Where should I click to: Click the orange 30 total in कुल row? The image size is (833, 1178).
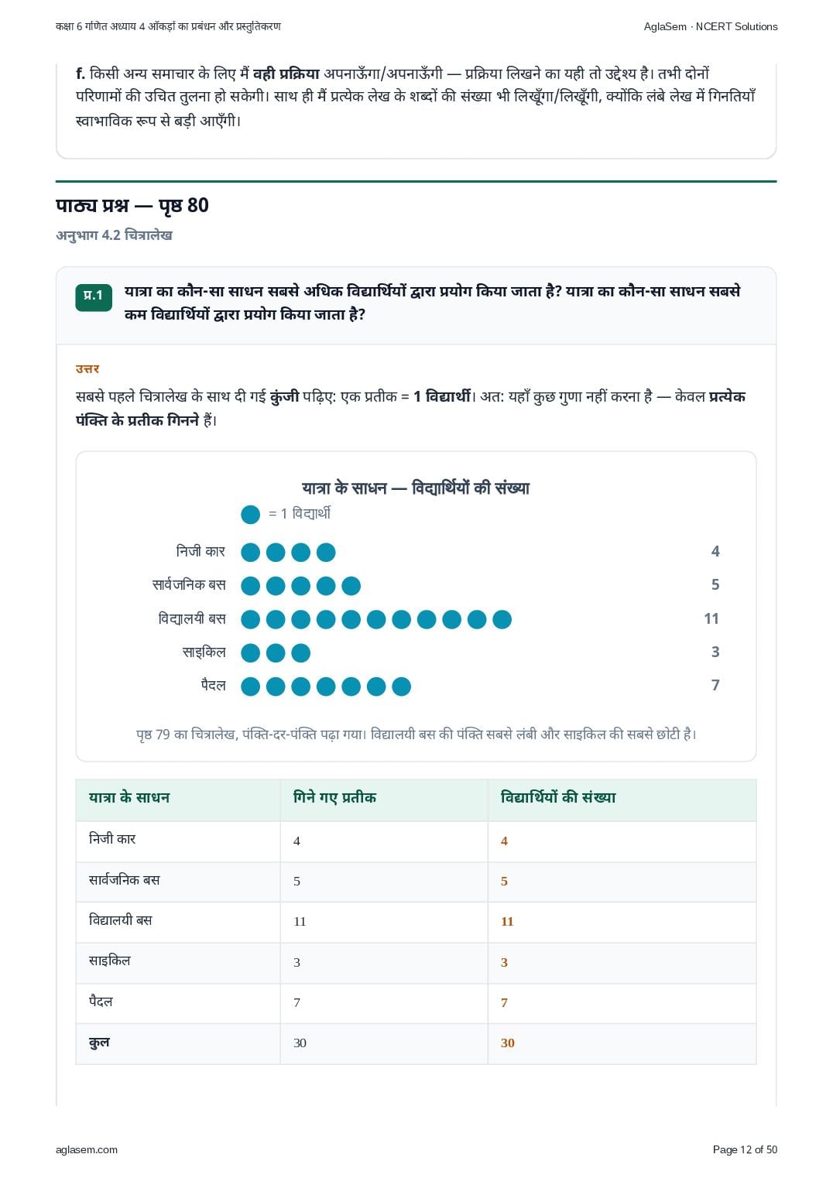508,1043
